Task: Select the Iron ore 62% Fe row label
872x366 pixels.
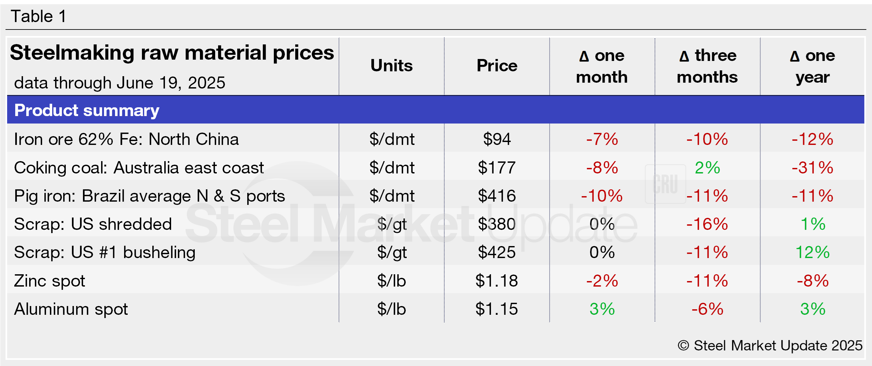Action: [x=126, y=139]
